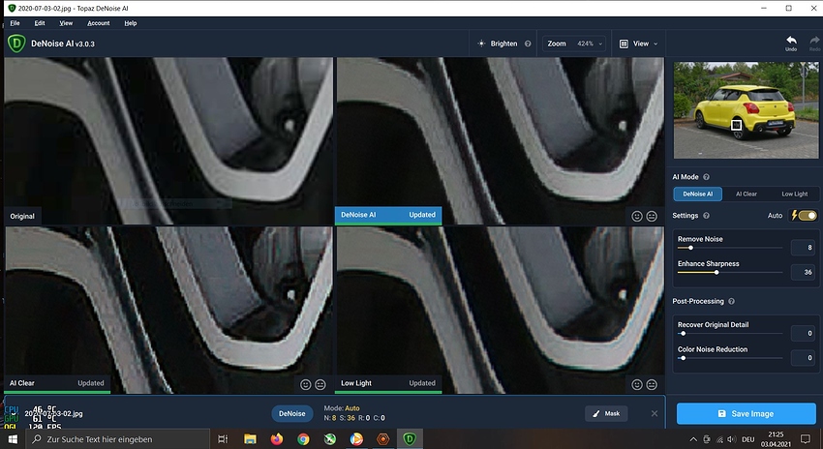
Task: Click the yellow car navigator thumbnail
Action: (746, 110)
